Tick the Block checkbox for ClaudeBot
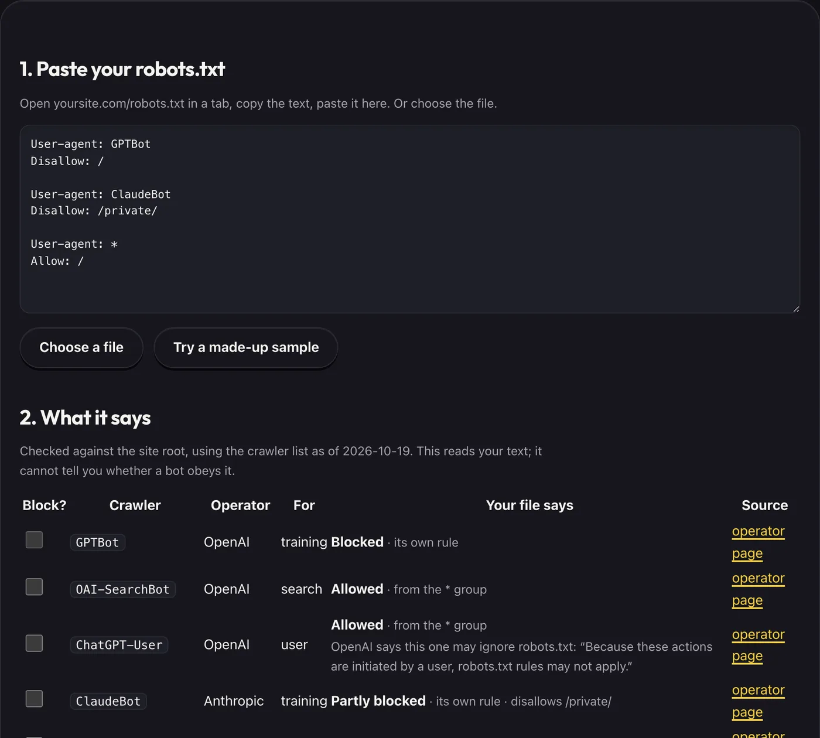Image resolution: width=820 pixels, height=738 pixels. 34,698
